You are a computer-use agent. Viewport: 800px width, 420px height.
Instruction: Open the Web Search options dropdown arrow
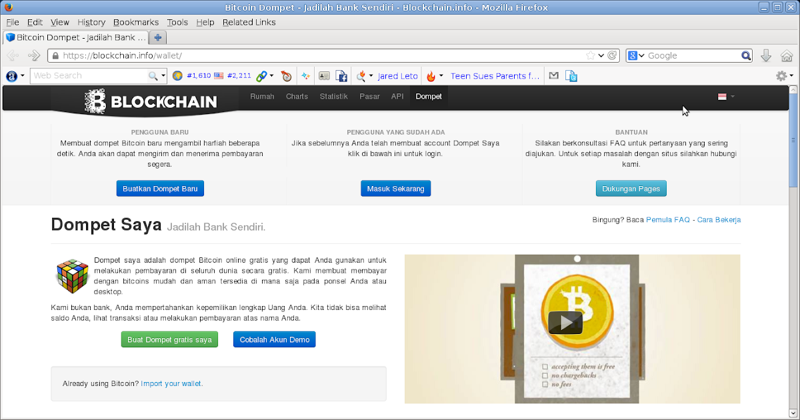click(163, 76)
